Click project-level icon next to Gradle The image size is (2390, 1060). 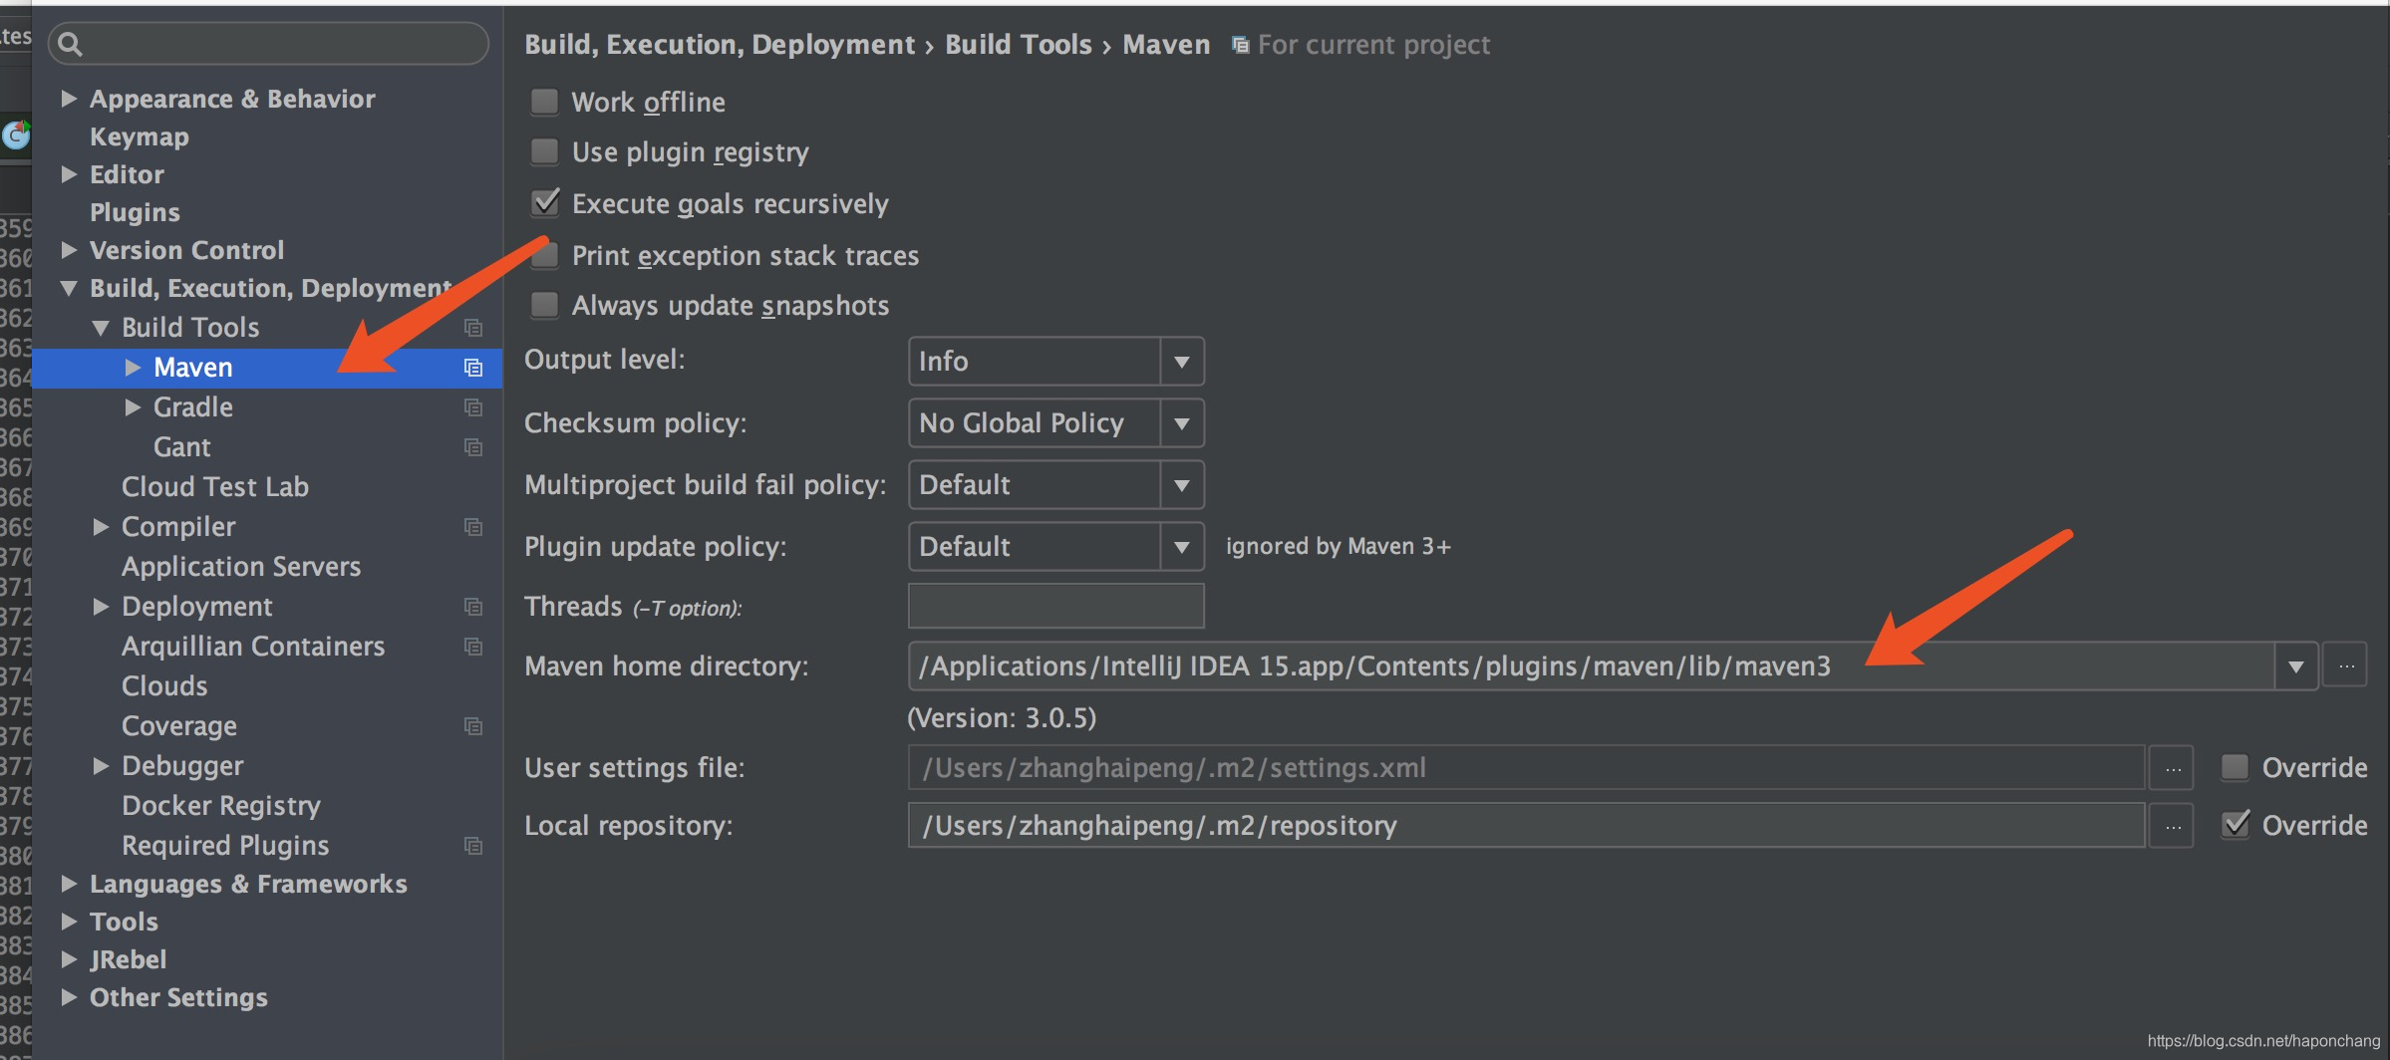point(473,407)
